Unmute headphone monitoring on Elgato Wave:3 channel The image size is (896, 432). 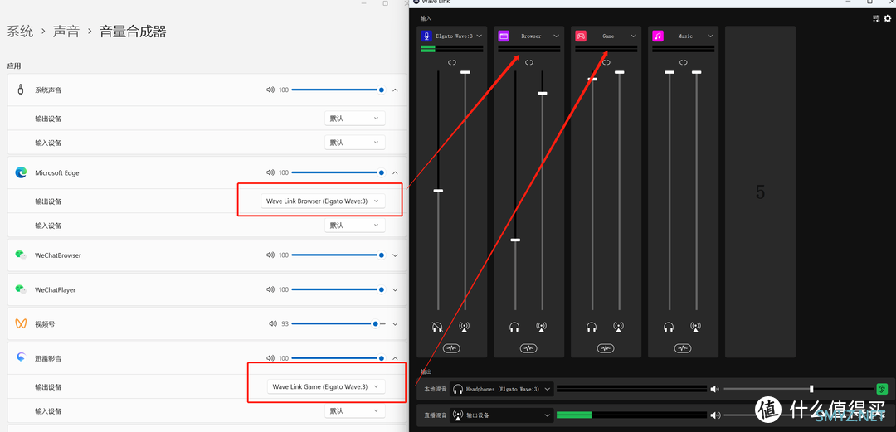pos(438,328)
